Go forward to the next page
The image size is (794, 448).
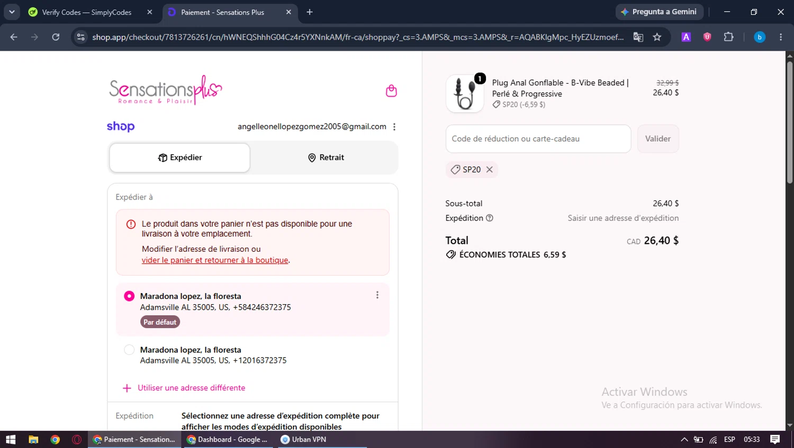[x=35, y=37]
